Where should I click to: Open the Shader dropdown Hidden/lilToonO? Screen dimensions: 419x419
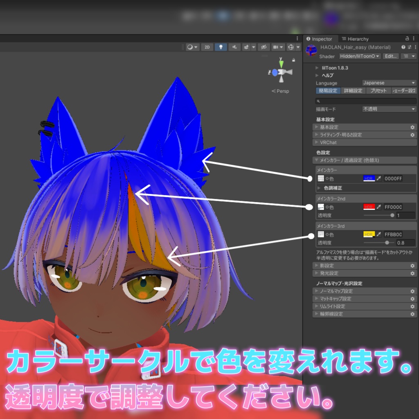point(359,56)
